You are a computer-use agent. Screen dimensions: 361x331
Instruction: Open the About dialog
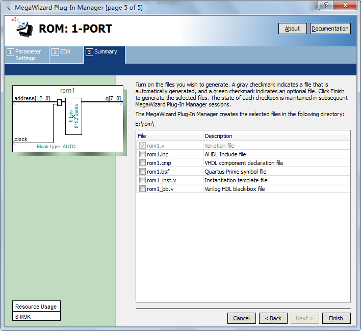point(292,29)
